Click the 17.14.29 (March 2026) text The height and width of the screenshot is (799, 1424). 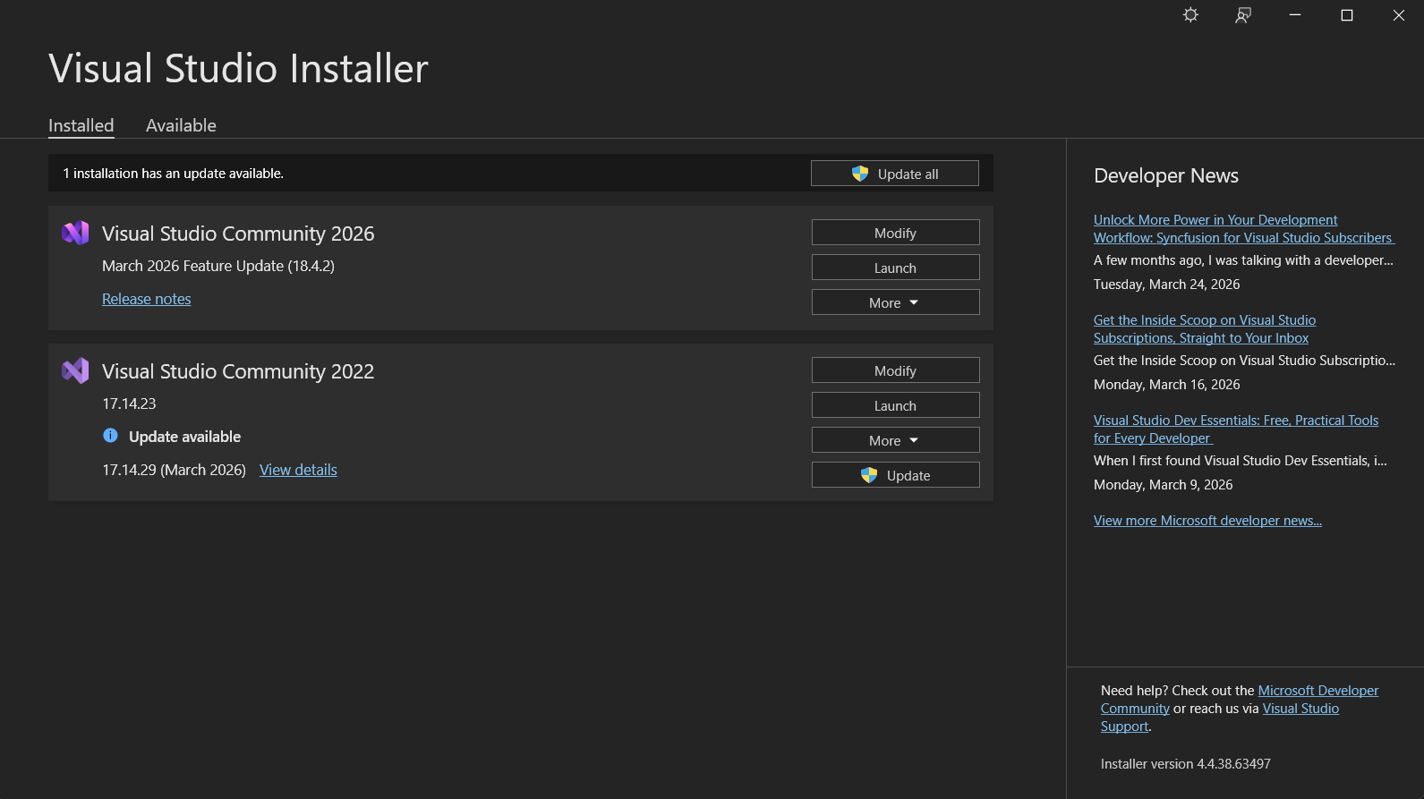(x=174, y=470)
